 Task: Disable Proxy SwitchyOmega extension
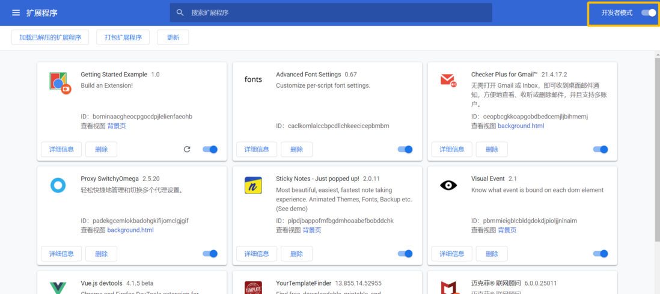[x=210, y=254]
